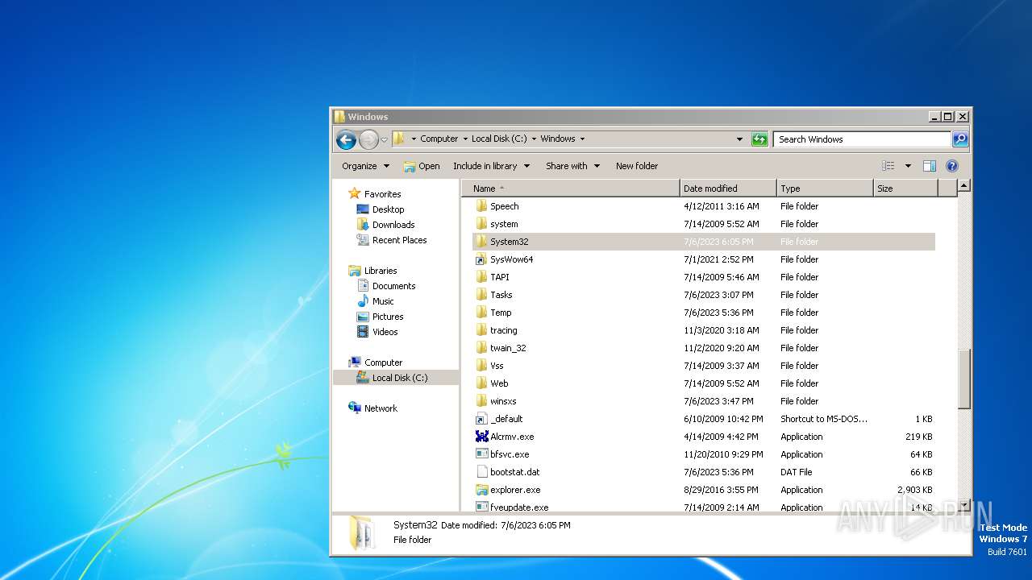Image resolution: width=1032 pixels, height=580 pixels.
Task: Click the scrollbar up arrow
Action: pyautogui.click(x=963, y=186)
